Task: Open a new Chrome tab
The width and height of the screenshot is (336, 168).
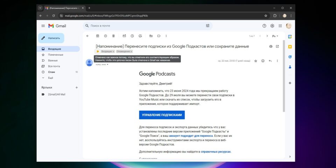Action: pos(89,8)
